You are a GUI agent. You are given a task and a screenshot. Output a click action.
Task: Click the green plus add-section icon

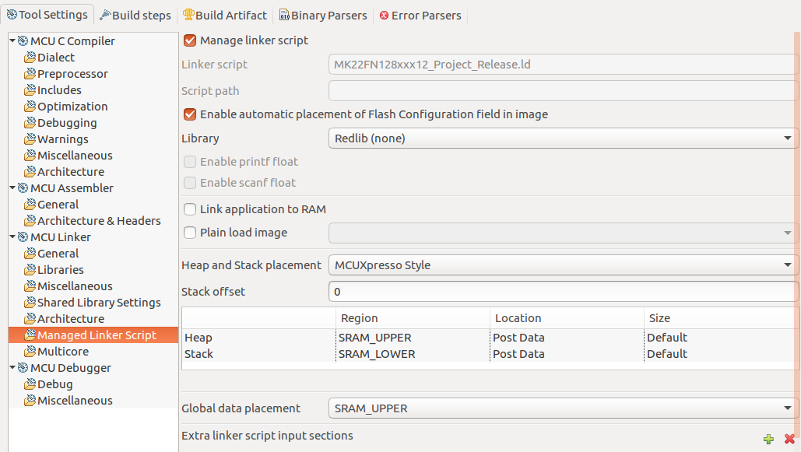(x=768, y=439)
